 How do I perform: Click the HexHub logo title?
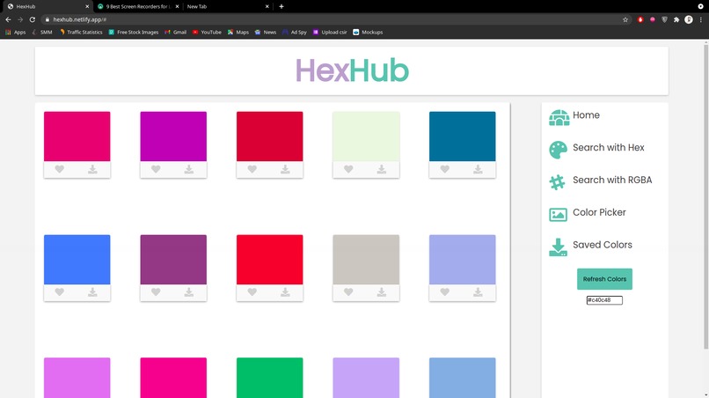point(352,70)
